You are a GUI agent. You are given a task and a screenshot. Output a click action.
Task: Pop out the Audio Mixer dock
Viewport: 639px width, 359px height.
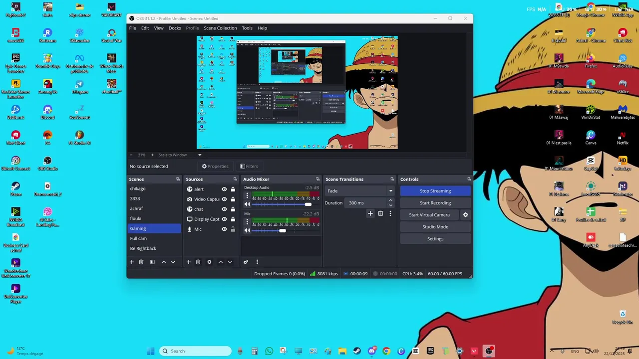tap(318, 179)
